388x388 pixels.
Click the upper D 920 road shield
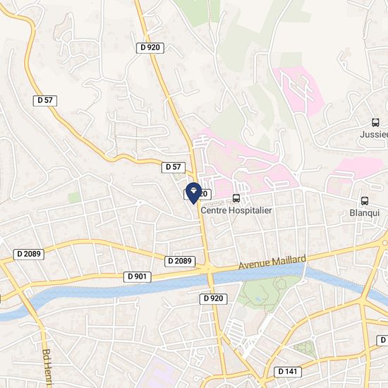(x=150, y=47)
